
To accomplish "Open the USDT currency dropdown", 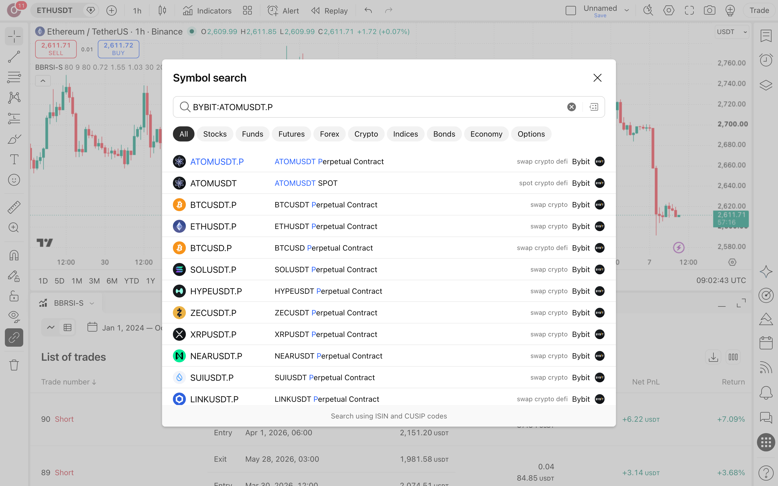I will (x=732, y=32).
